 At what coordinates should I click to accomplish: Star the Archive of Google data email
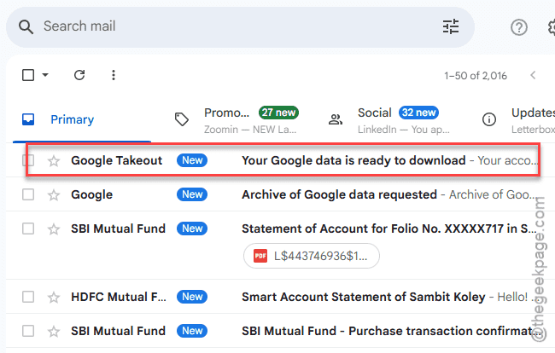(54, 195)
